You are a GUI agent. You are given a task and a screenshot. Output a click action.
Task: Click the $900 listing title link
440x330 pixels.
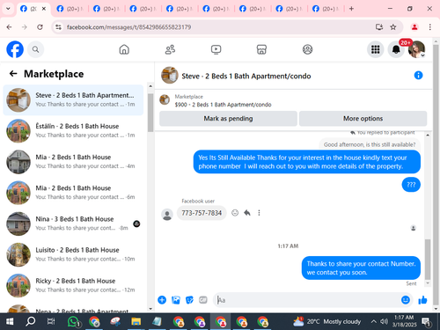(x=223, y=105)
